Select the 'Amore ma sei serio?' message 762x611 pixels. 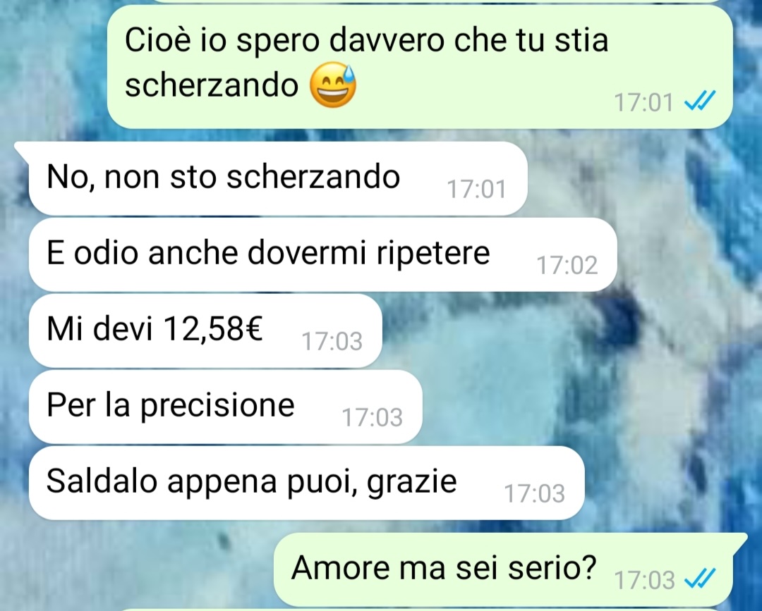(x=503, y=569)
